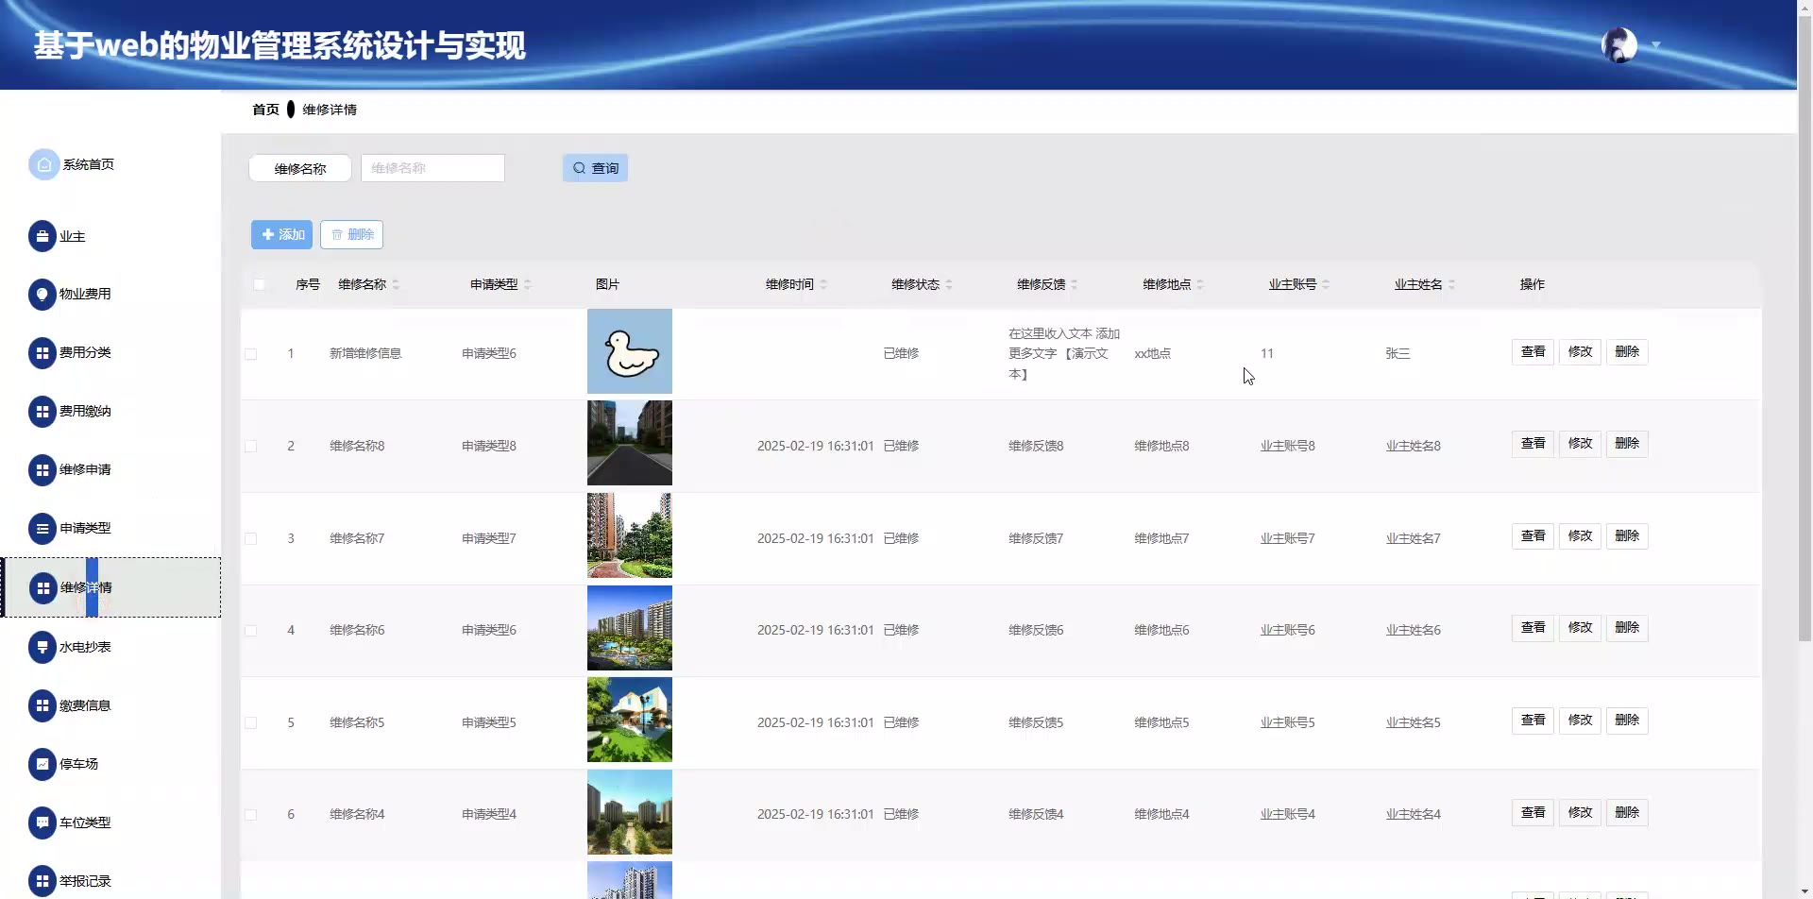Click the blue 添加 button
This screenshot has width=1813, height=899.
pos(281,235)
